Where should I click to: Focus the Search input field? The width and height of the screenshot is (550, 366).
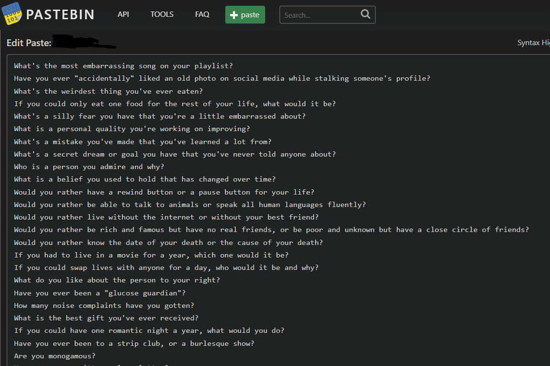tap(319, 15)
